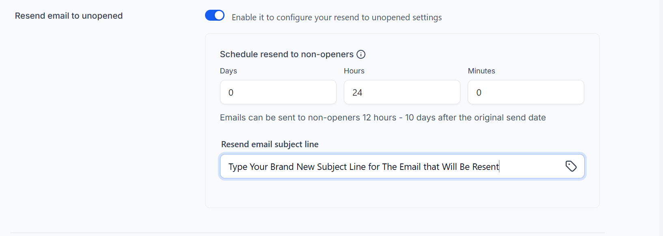Open the personalization tag icon in subject field

click(x=571, y=166)
